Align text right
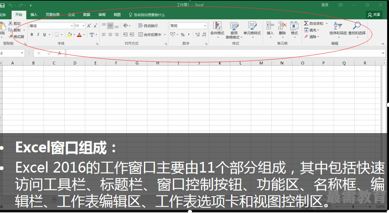 [117, 35]
